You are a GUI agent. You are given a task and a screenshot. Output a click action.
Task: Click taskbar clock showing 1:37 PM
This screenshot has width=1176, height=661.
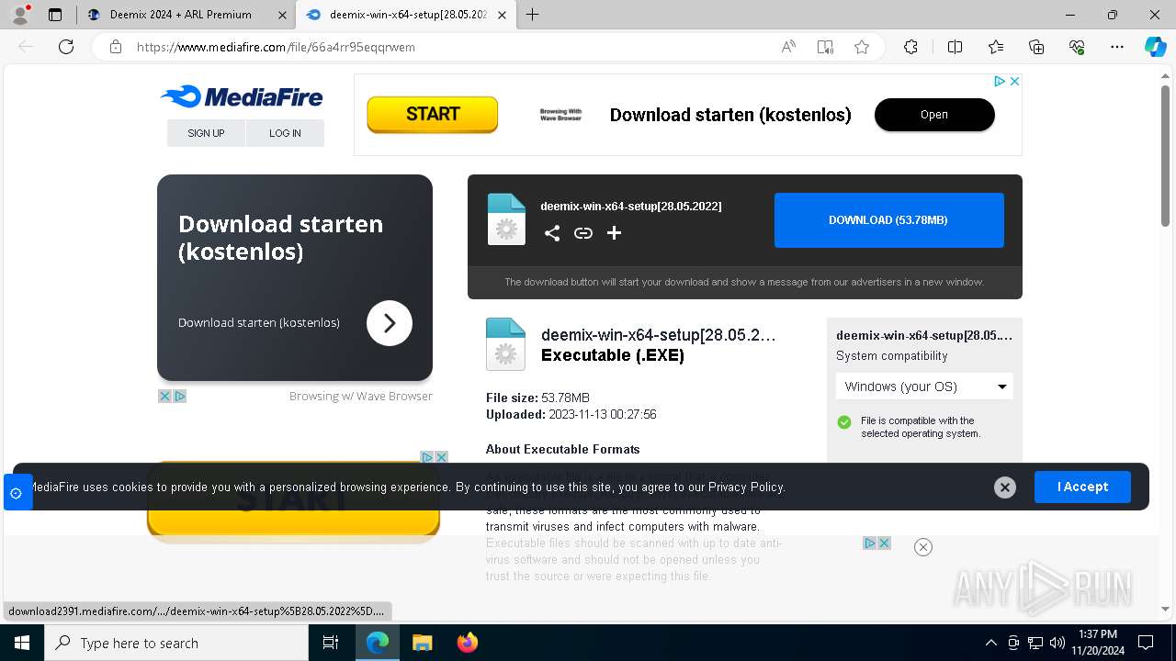[x=1098, y=643]
